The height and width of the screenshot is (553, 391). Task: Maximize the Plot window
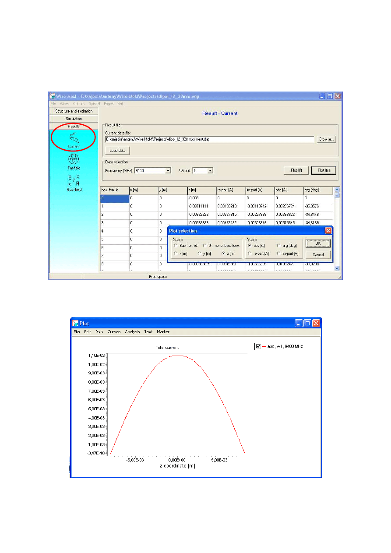(307, 324)
